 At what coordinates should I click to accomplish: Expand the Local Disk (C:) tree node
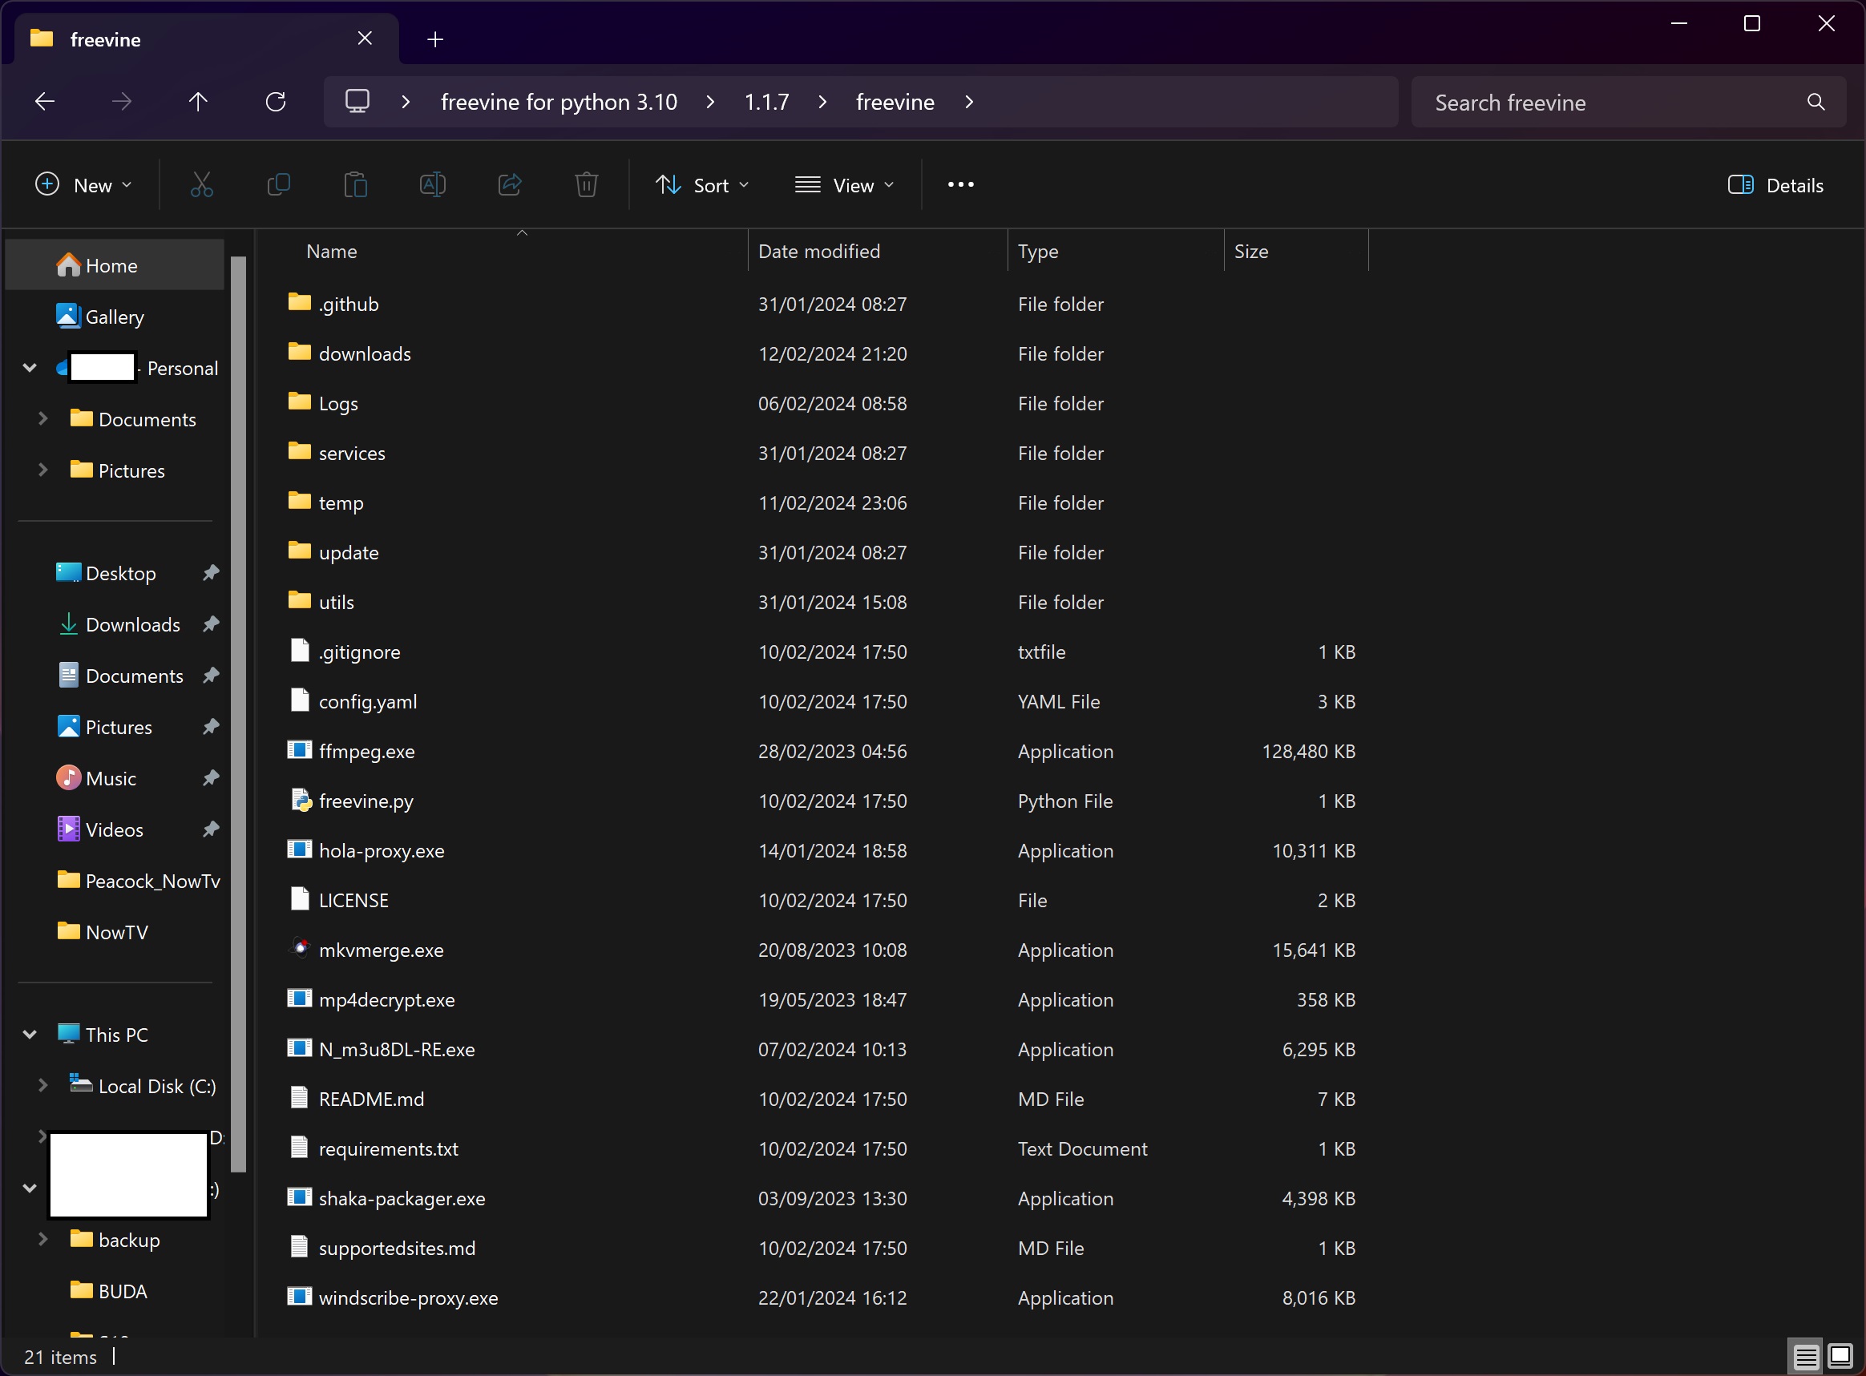[x=42, y=1085]
